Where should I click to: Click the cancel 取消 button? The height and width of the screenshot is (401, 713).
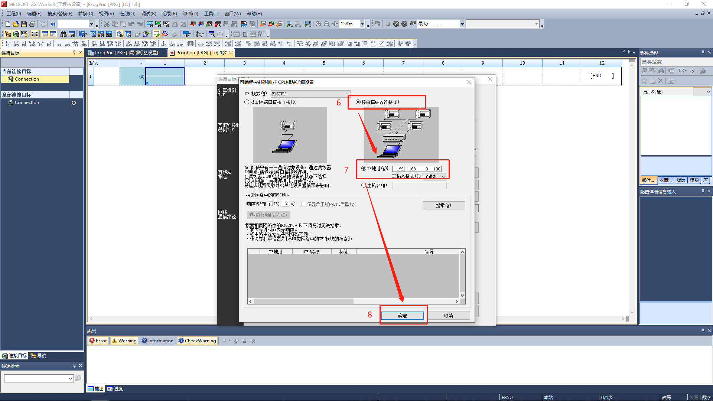[449, 316]
